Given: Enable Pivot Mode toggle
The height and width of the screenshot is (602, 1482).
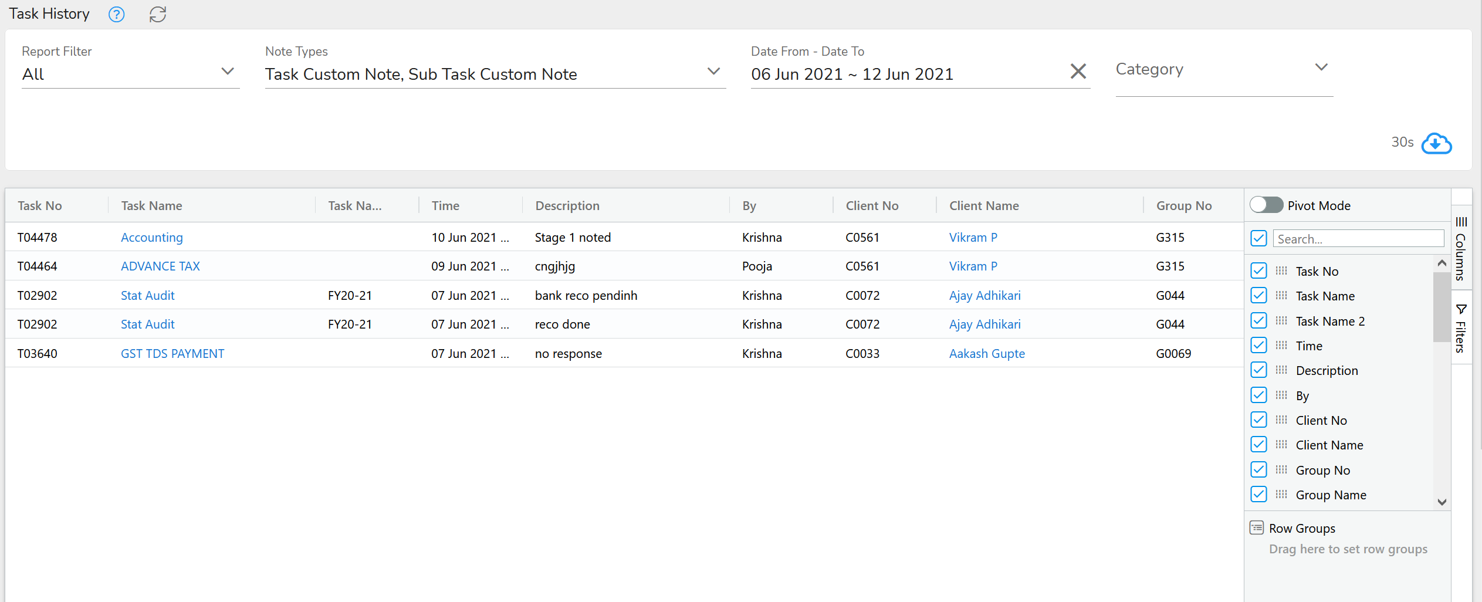Looking at the screenshot, I should click(x=1266, y=205).
